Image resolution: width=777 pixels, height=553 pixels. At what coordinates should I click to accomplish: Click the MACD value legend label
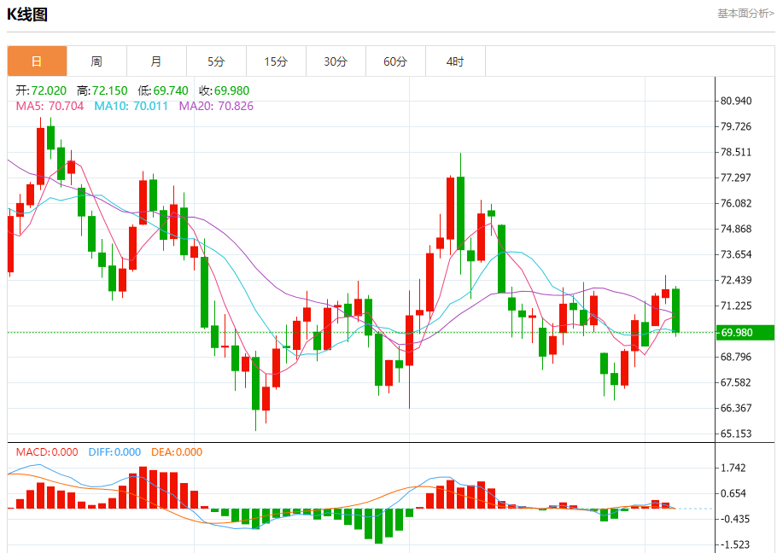(x=47, y=451)
